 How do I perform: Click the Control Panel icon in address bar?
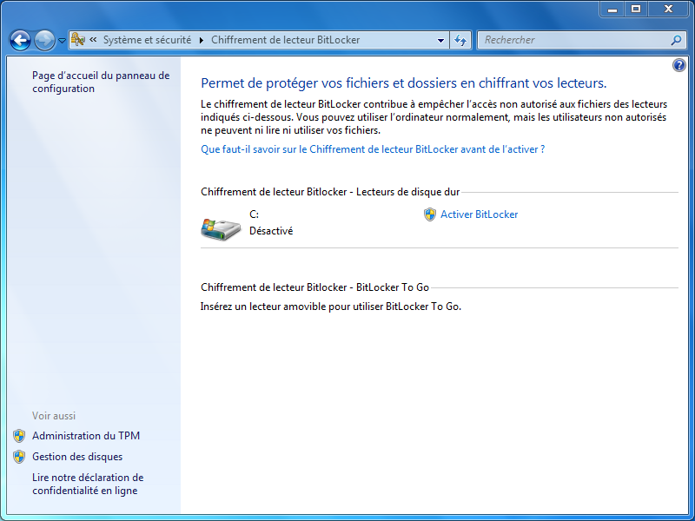pyautogui.click(x=78, y=40)
